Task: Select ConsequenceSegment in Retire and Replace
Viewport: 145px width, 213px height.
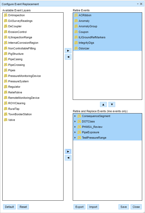Action: point(107,116)
